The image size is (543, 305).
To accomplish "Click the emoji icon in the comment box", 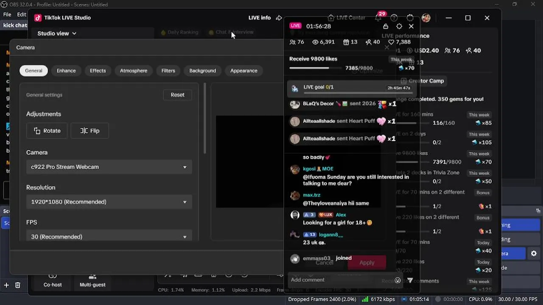I will [397, 280].
